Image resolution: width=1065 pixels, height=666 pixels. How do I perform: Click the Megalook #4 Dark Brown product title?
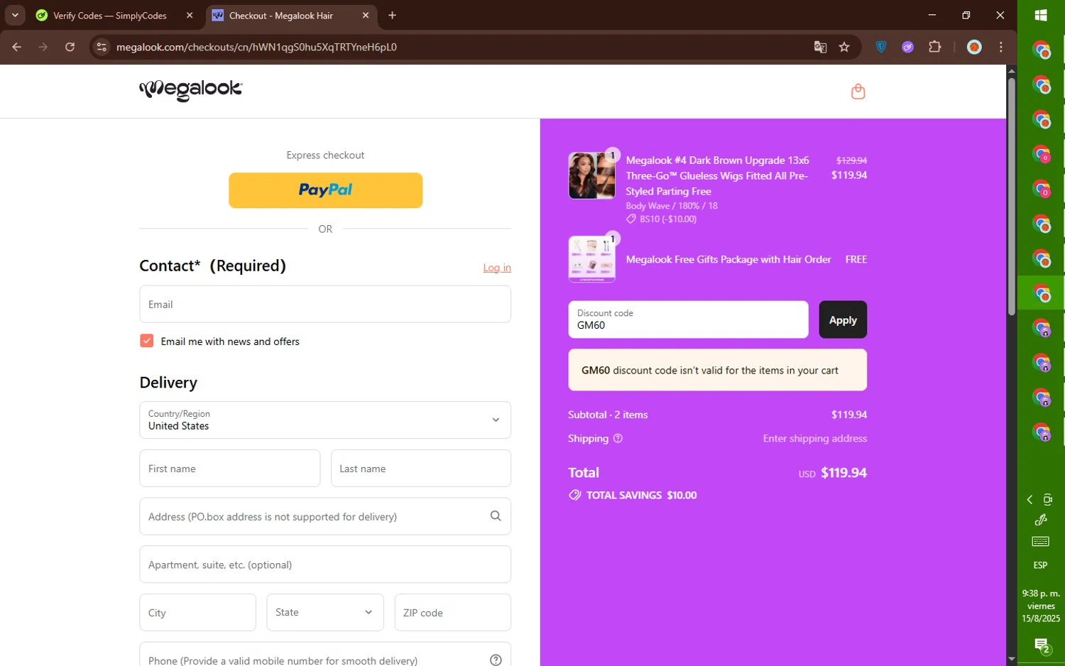coord(718,175)
